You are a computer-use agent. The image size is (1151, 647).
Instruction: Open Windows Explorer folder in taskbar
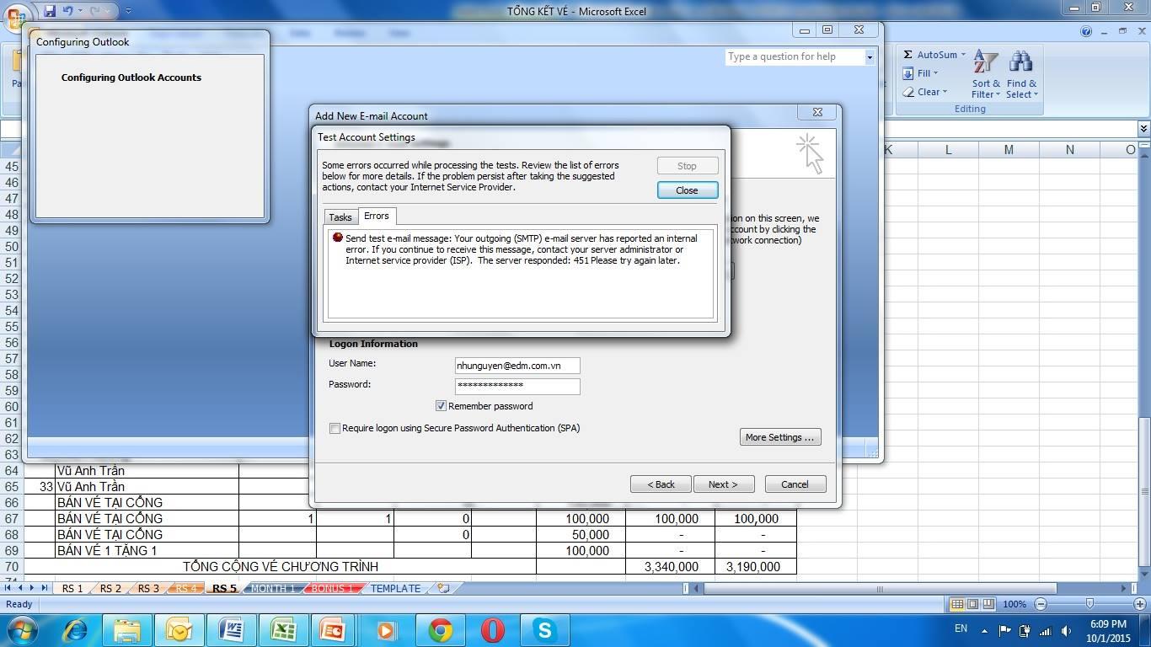[x=127, y=630]
